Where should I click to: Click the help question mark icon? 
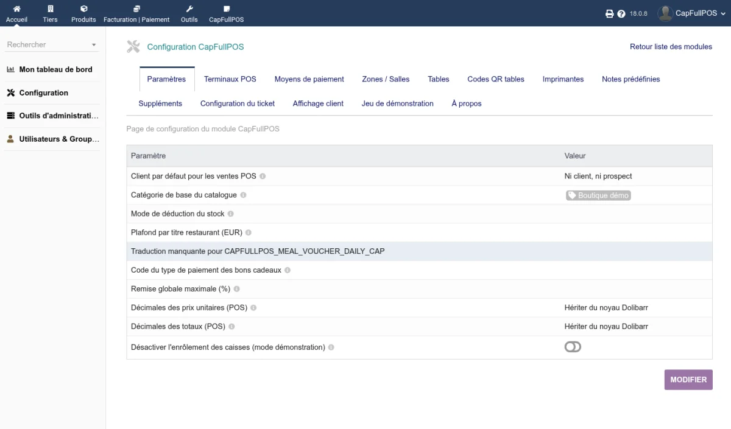point(621,13)
